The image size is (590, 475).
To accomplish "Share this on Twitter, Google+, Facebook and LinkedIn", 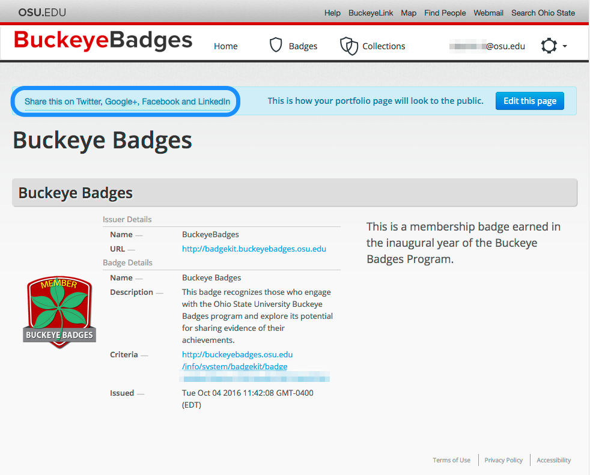I will [x=127, y=101].
